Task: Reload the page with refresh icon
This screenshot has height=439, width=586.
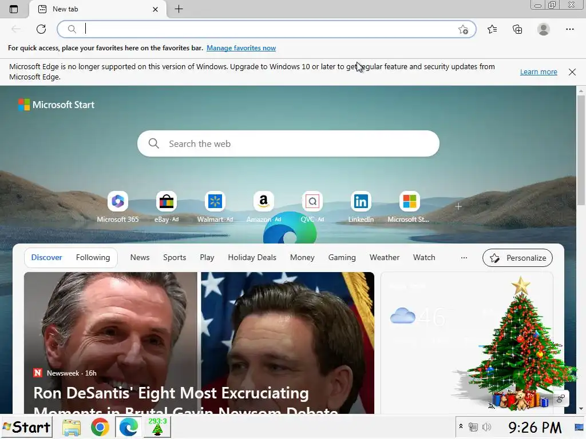Action: click(x=41, y=29)
